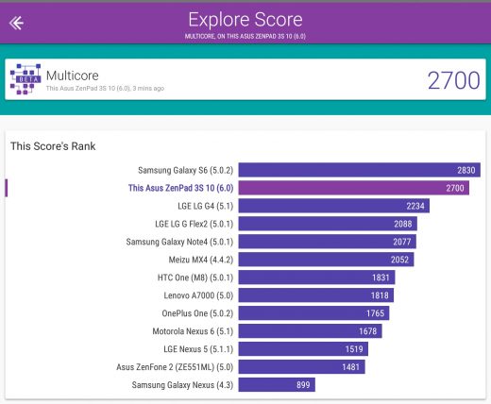Select the Samsung Galaxy S6 (5.0.2) label

pos(185,170)
